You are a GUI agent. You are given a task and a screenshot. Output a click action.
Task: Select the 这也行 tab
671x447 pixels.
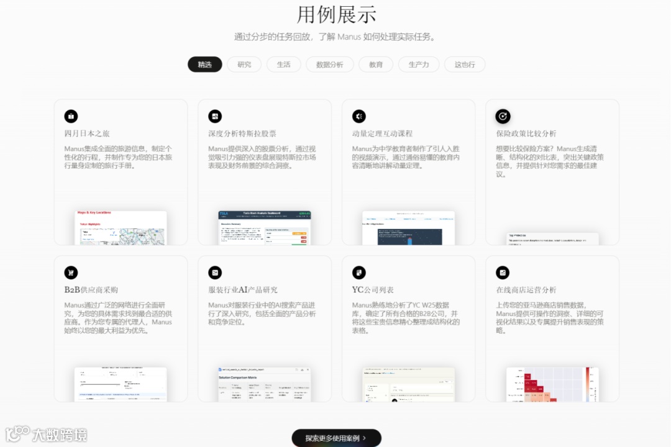pos(465,64)
